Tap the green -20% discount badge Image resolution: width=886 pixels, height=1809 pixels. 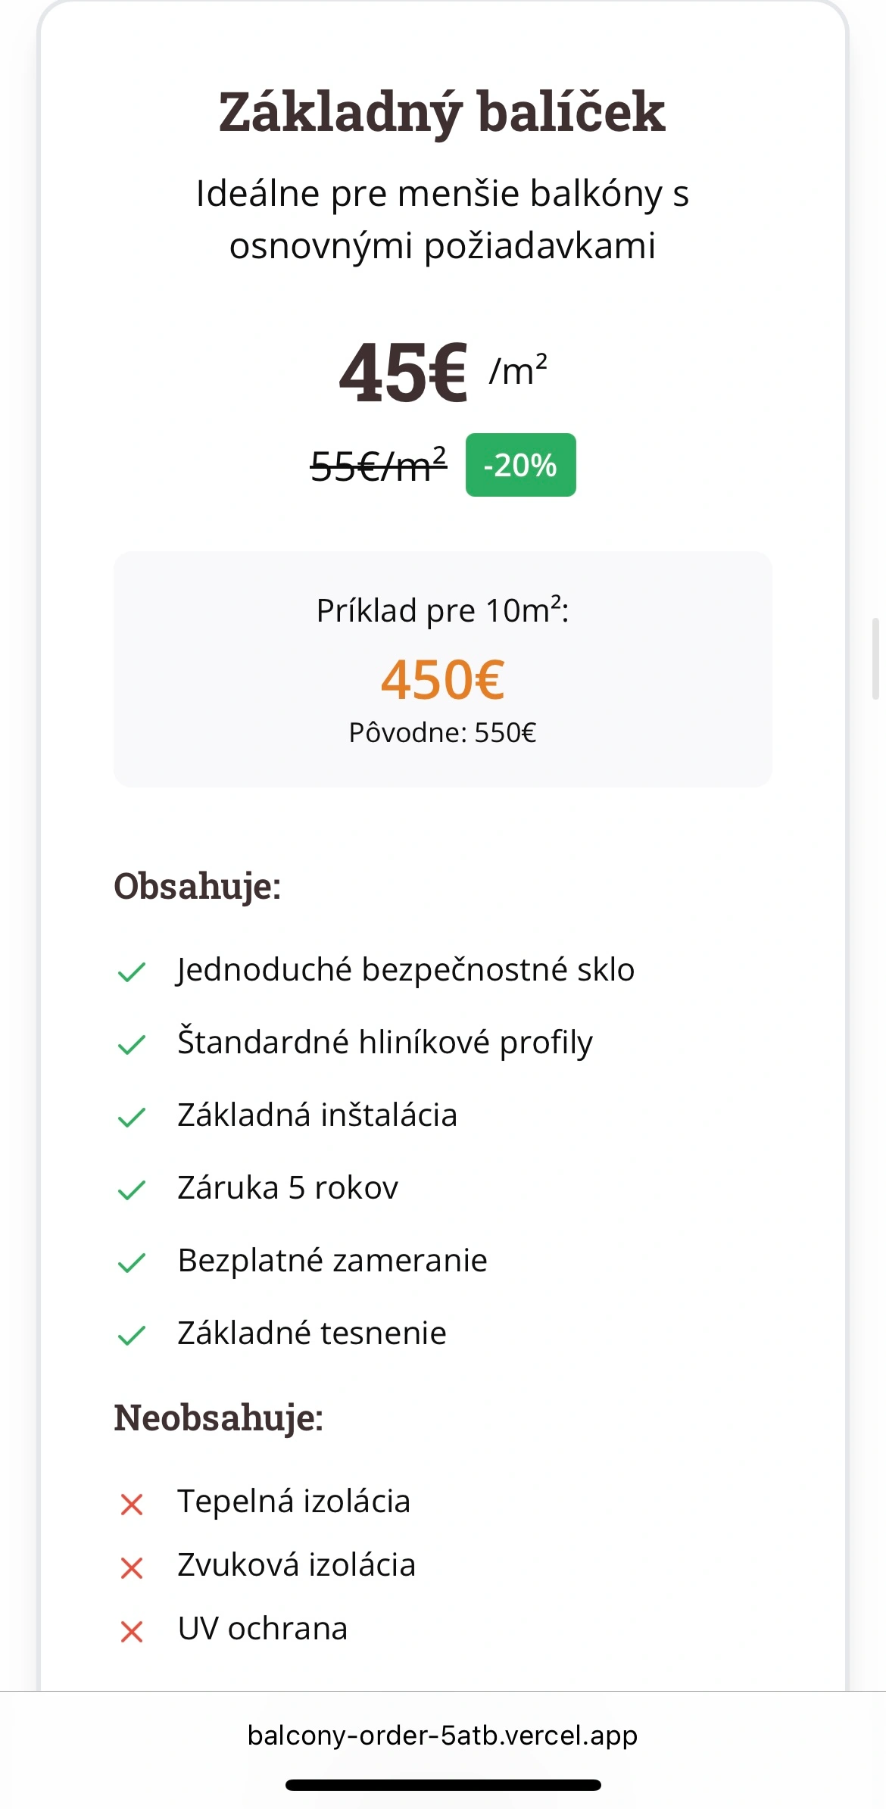point(520,465)
